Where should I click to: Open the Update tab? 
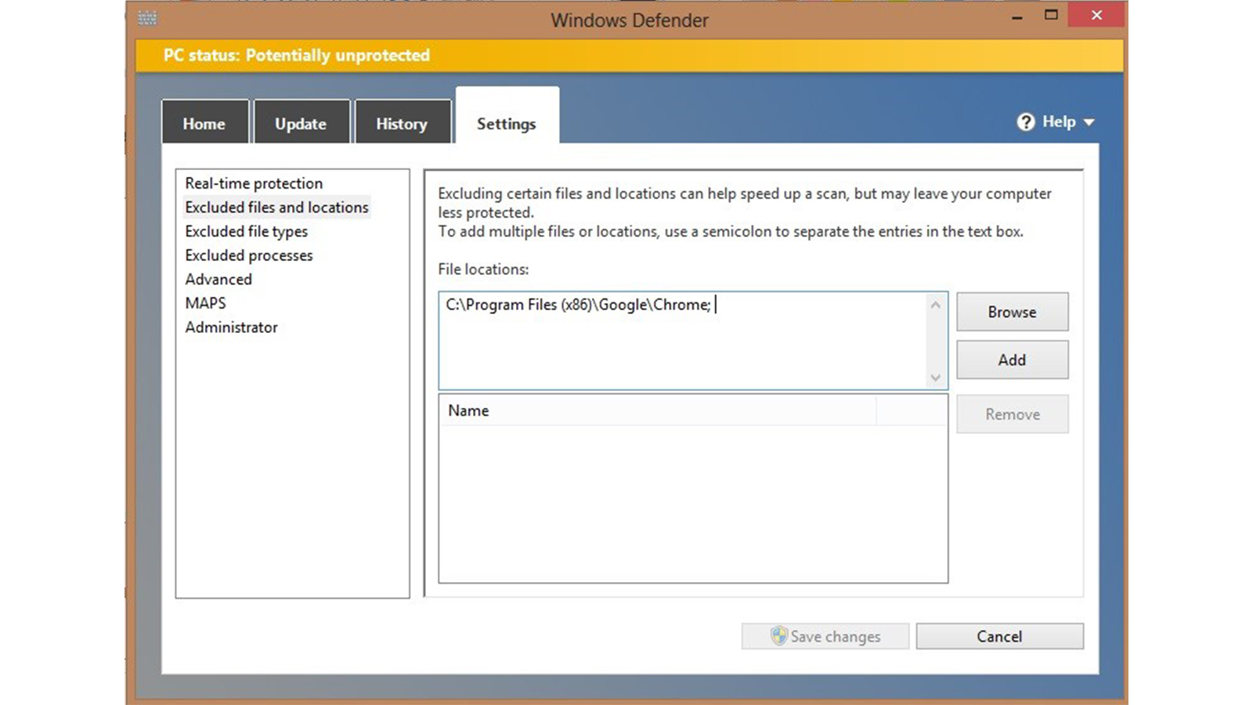click(x=302, y=122)
